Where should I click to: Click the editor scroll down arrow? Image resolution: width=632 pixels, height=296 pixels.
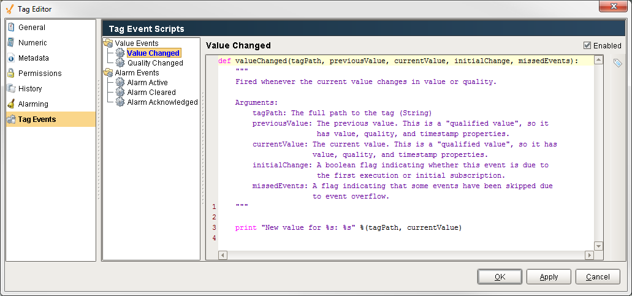598,246
